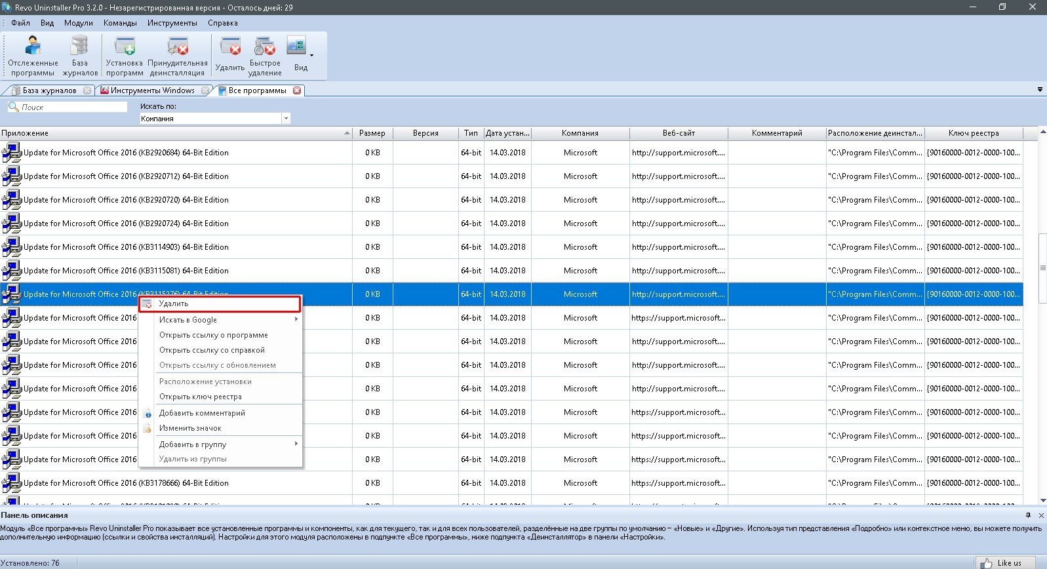This screenshot has height=569, width=1047.
Task: Pin the Панель описания panel
Action: pyautogui.click(x=1028, y=515)
